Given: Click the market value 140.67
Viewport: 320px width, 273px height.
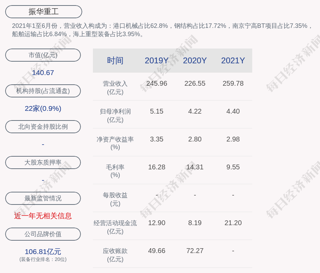Looking at the screenshot, I should coord(43,73).
